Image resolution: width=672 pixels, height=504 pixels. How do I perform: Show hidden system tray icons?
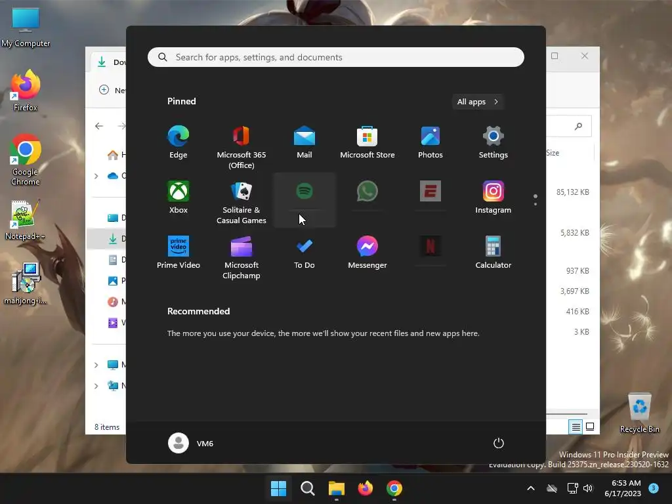click(x=530, y=488)
